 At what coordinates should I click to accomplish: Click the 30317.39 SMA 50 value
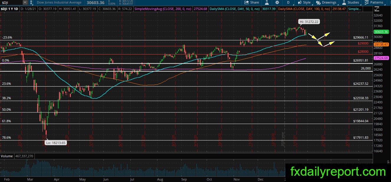click(269, 9)
